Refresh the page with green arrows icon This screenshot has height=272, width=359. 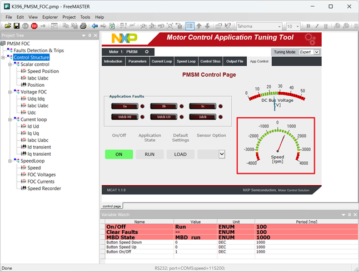pos(112,26)
